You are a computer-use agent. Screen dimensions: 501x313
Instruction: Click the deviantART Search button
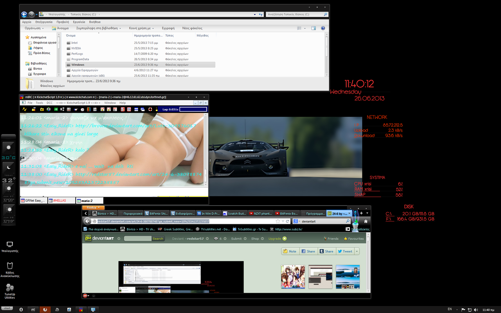pyautogui.click(x=158, y=239)
